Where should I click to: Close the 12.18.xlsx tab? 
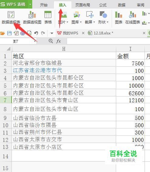pyautogui.click(x=144, y=33)
